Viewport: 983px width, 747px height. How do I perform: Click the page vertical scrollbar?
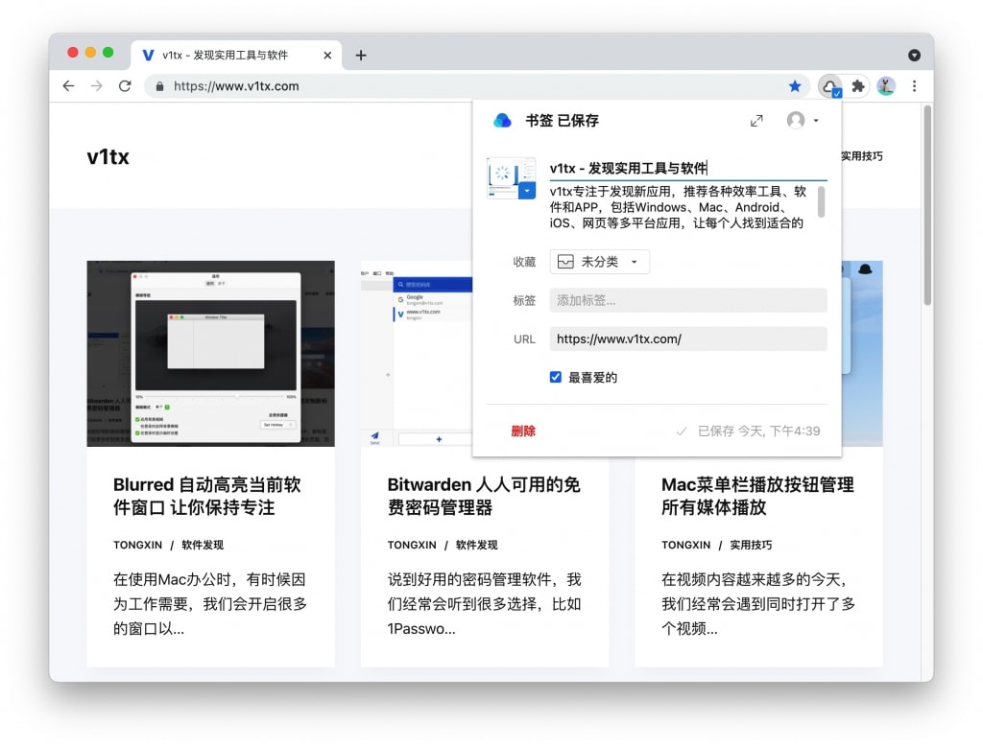point(927,205)
